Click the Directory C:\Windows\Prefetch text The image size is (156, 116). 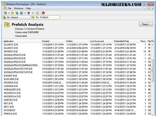pyautogui.click(x=30, y=29)
